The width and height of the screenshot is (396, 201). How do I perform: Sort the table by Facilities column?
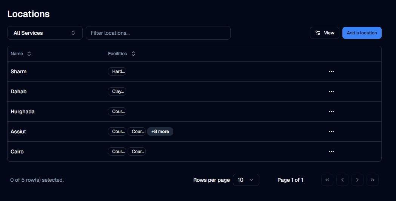tap(122, 54)
